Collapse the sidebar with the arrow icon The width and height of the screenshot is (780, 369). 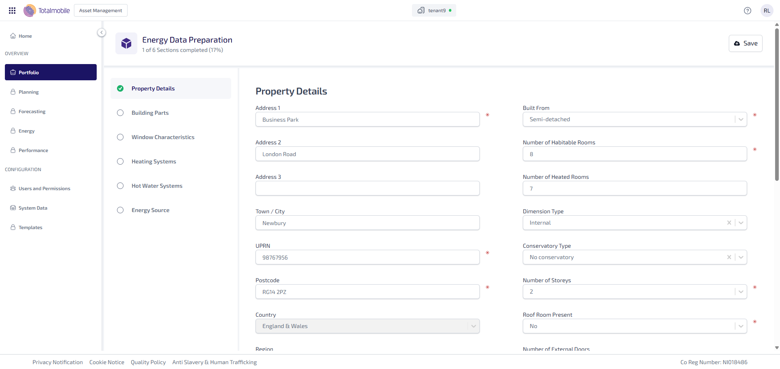(x=102, y=32)
